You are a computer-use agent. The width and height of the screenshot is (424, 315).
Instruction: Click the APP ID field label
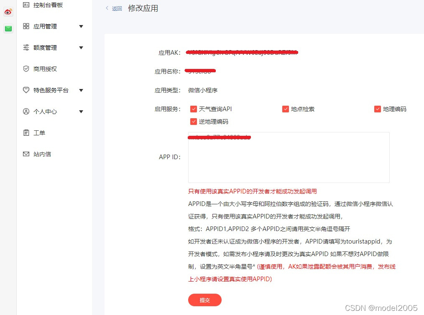169,157
